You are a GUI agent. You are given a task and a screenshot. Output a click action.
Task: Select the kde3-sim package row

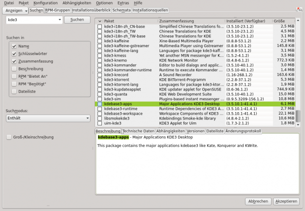[x=195, y=99]
